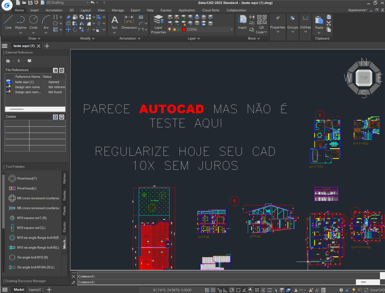The height and width of the screenshot is (293, 385).
Task: Select the Circle tool
Action: pyautogui.click(x=33, y=20)
